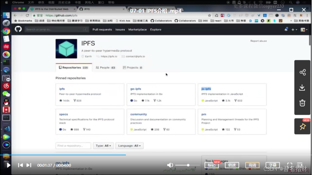
Task: Open the 标记 marker button
Action: tap(211, 165)
